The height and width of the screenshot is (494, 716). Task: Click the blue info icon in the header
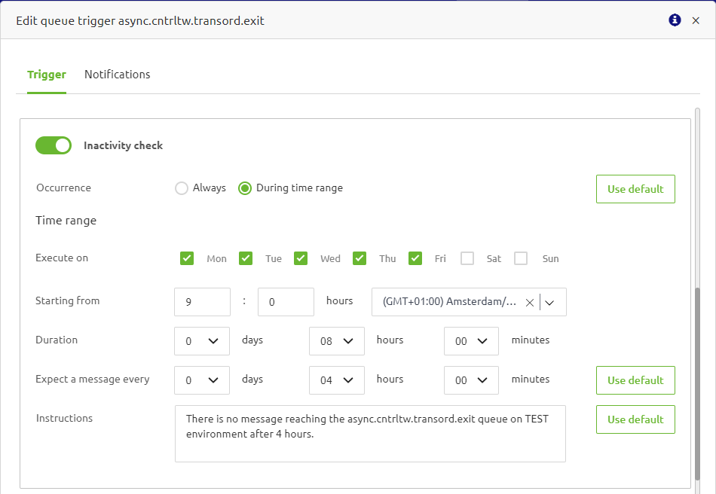coord(674,20)
